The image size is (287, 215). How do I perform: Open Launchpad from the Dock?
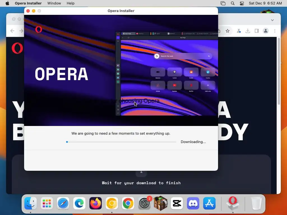click(x=47, y=203)
